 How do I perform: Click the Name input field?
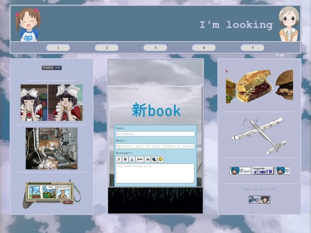tap(155, 133)
